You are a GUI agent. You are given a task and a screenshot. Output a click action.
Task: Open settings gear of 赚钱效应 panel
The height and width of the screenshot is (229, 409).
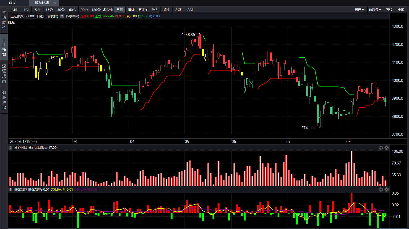[x=381, y=190]
